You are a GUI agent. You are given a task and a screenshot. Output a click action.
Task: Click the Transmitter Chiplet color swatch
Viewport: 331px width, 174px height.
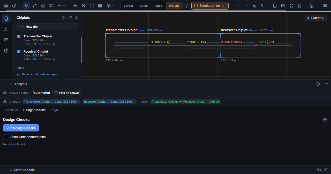(19, 36)
